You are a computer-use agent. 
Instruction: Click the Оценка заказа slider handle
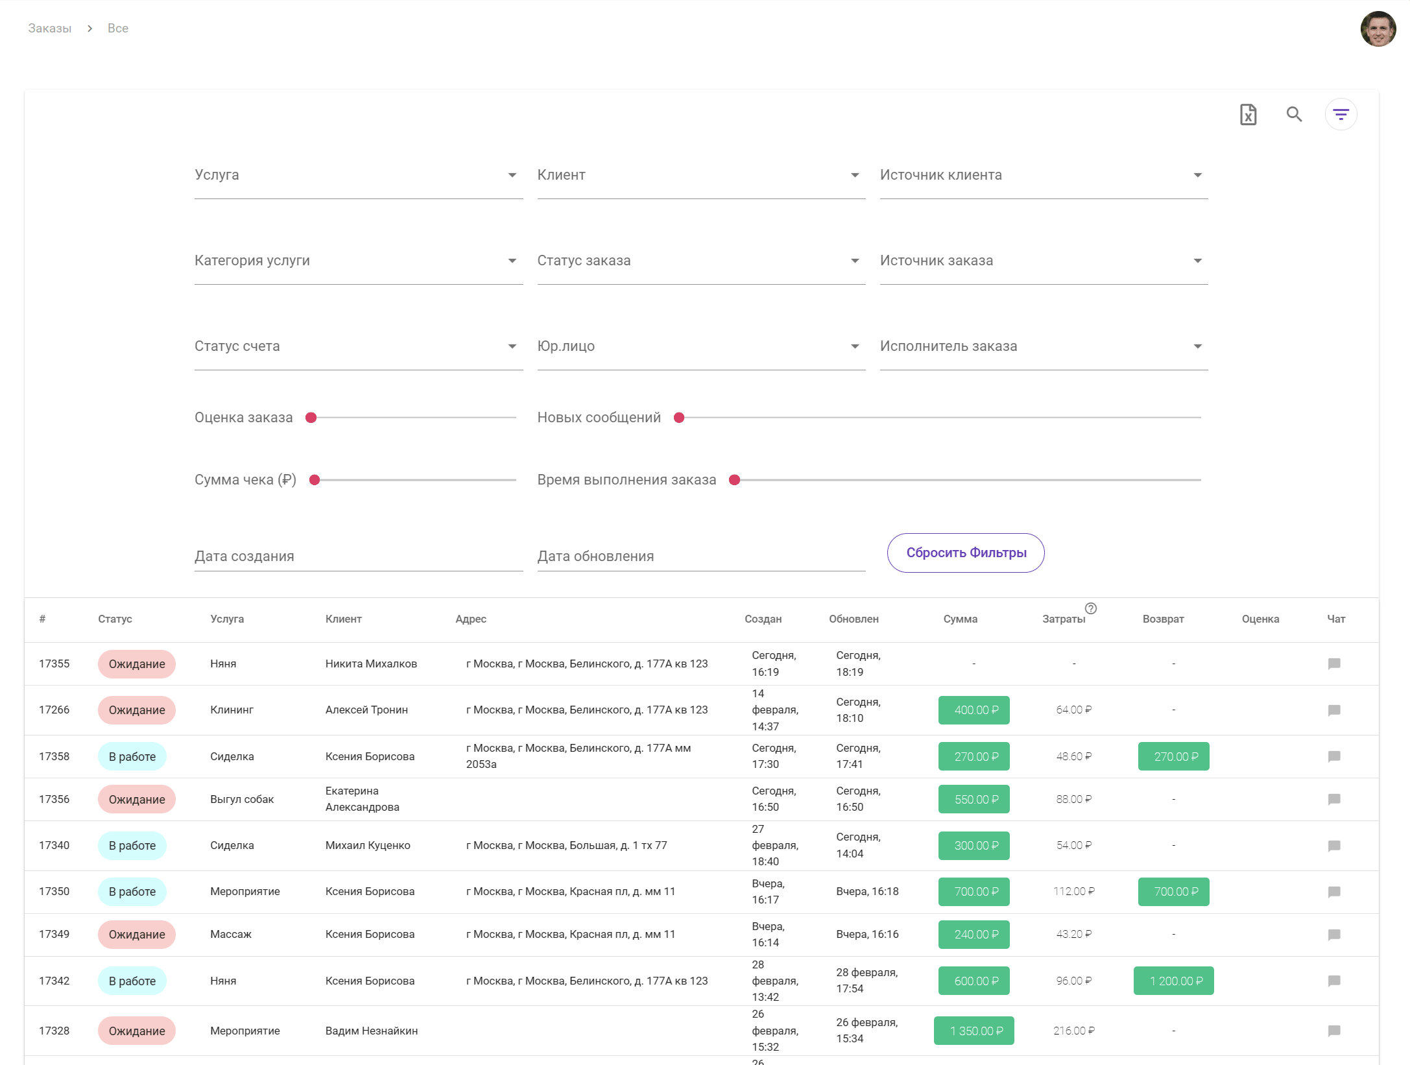311,418
